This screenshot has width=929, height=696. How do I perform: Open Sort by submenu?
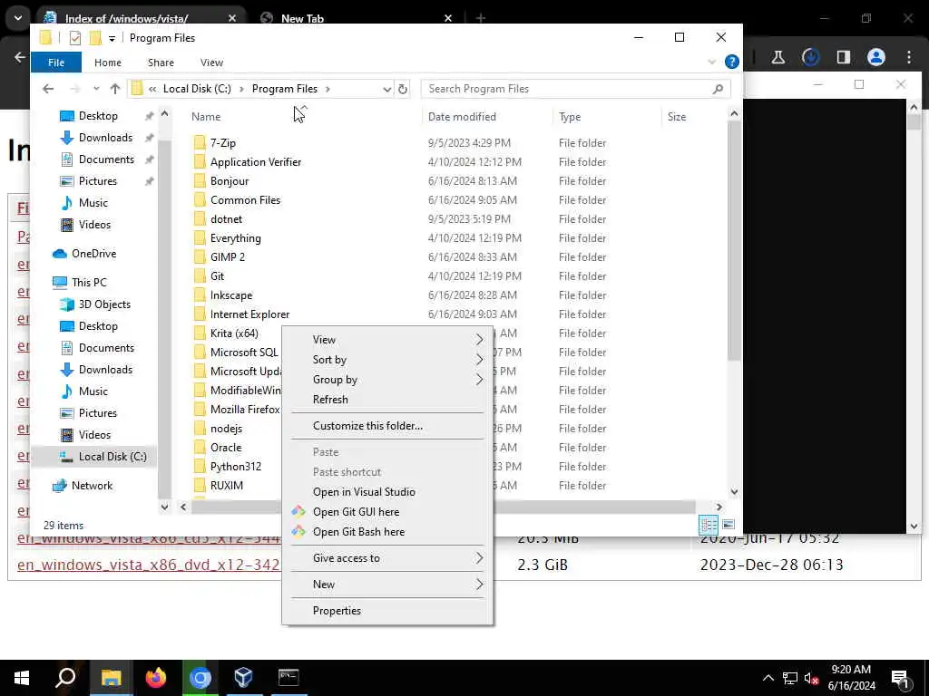[387, 359]
